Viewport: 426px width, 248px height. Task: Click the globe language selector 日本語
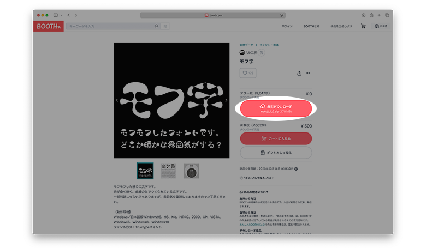381,26
